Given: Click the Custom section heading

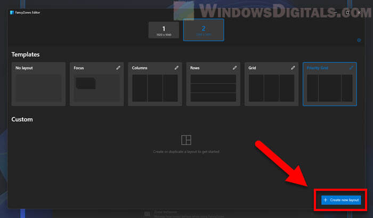Looking at the screenshot, I should tap(22, 119).
